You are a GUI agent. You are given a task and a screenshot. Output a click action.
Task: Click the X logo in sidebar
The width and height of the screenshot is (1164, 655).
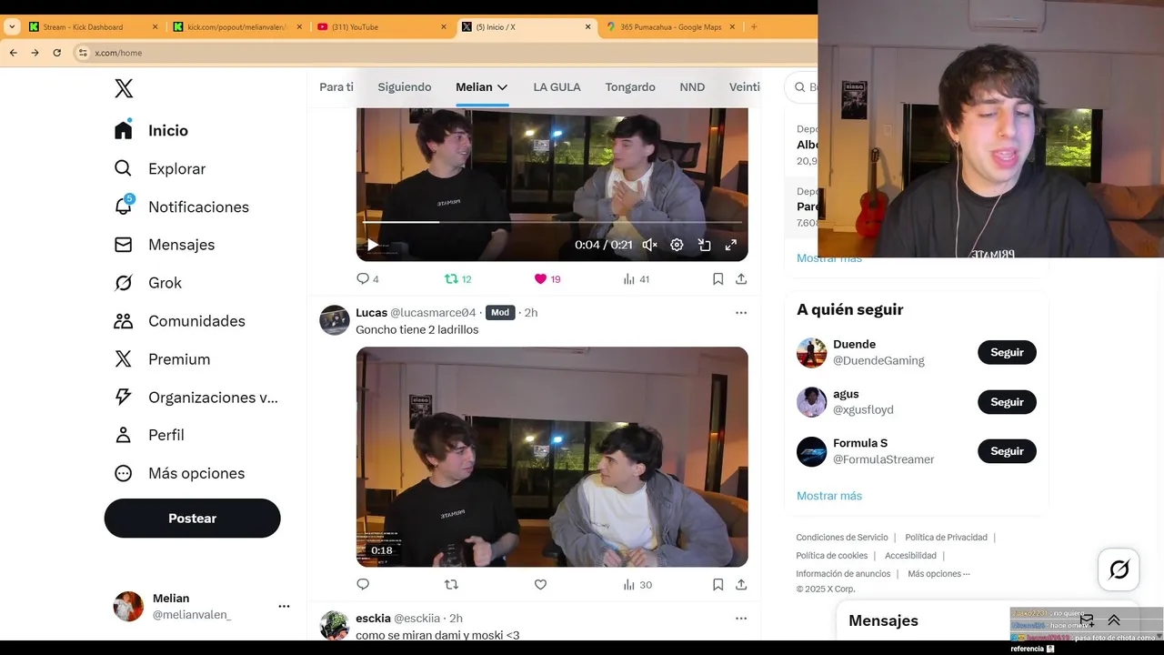click(124, 88)
